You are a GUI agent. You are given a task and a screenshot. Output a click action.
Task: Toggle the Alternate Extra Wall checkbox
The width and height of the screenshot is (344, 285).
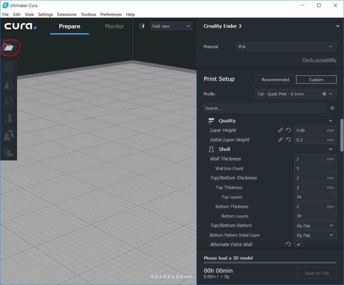pos(298,244)
